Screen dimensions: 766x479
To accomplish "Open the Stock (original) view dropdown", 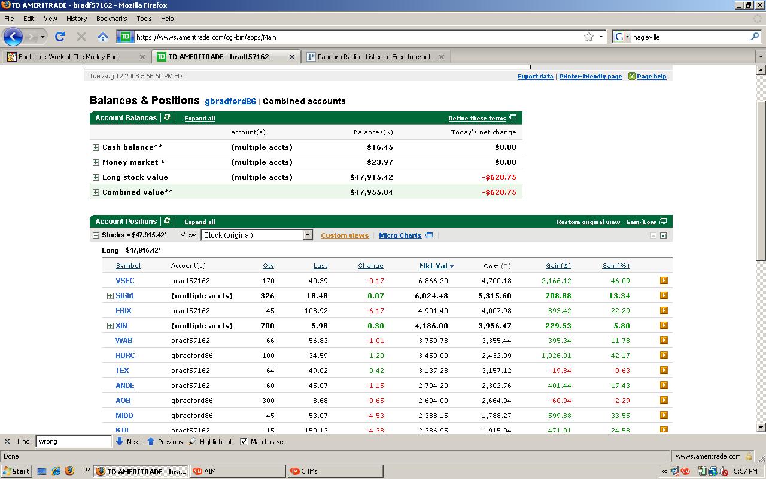I will pyautogui.click(x=308, y=235).
